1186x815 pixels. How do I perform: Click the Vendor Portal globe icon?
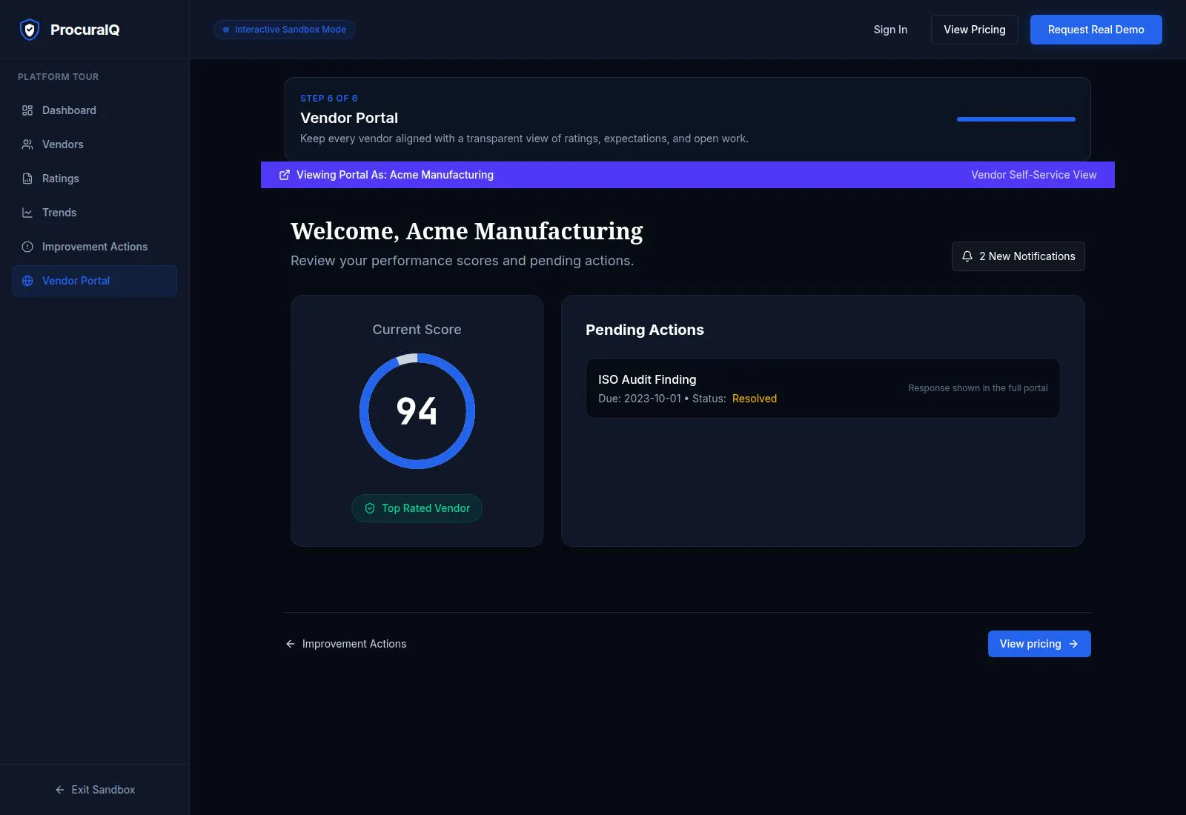coord(27,281)
